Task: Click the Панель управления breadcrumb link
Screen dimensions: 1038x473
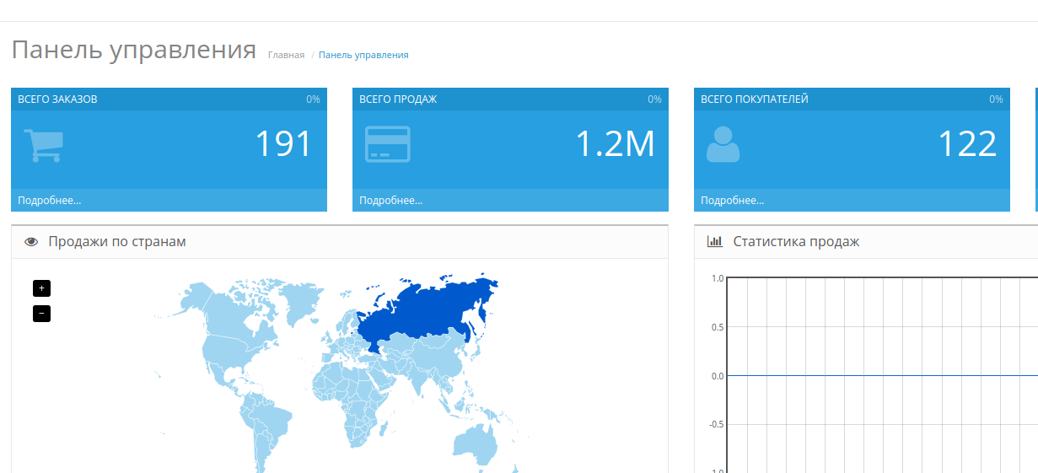Action: pyautogui.click(x=363, y=55)
